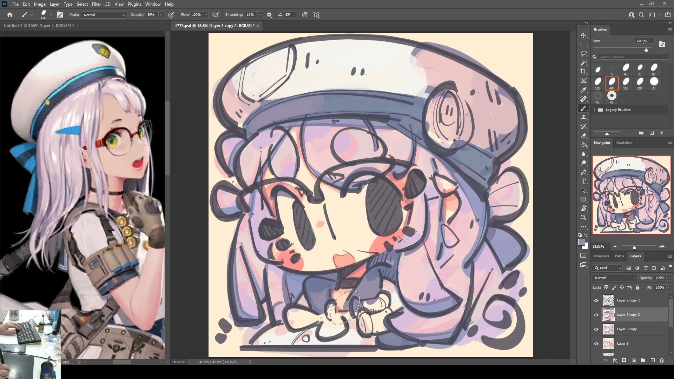
Task: Open the Plugins menu
Action: click(x=134, y=4)
